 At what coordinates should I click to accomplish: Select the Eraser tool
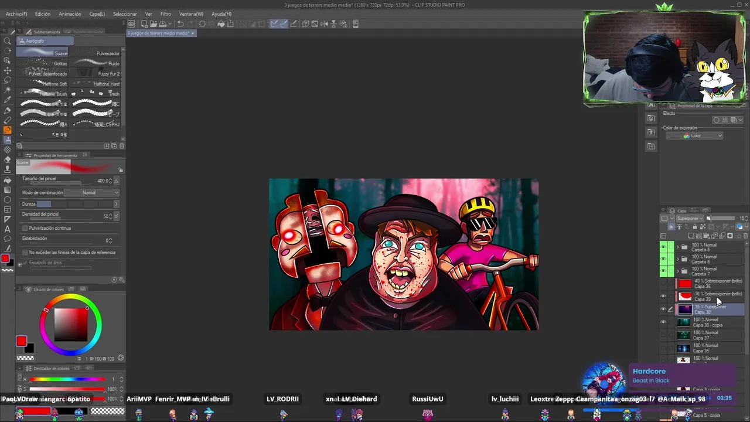(x=8, y=160)
